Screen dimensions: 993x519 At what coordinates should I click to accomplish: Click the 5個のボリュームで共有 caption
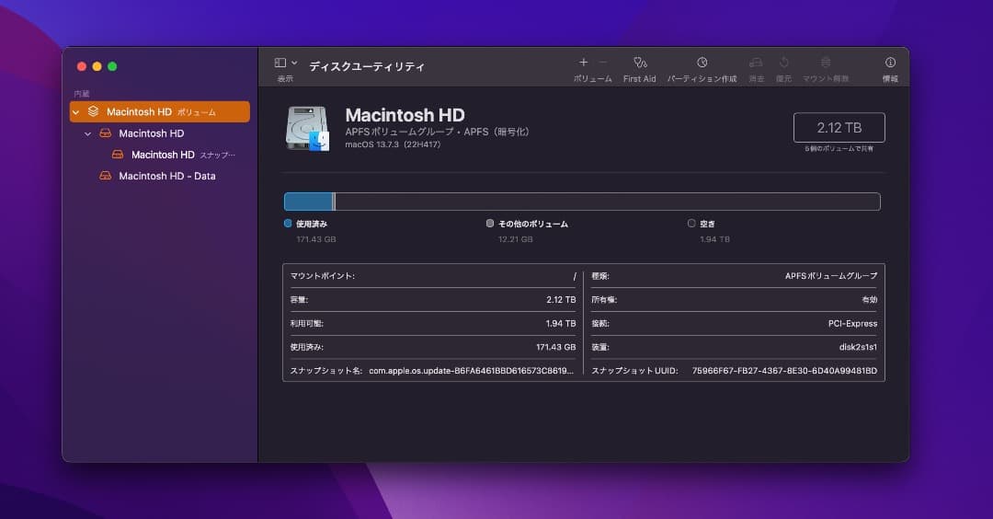(x=839, y=149)
